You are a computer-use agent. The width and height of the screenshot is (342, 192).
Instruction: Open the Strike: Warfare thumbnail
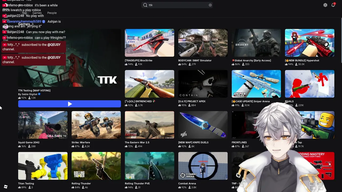[x=96, y=125]
